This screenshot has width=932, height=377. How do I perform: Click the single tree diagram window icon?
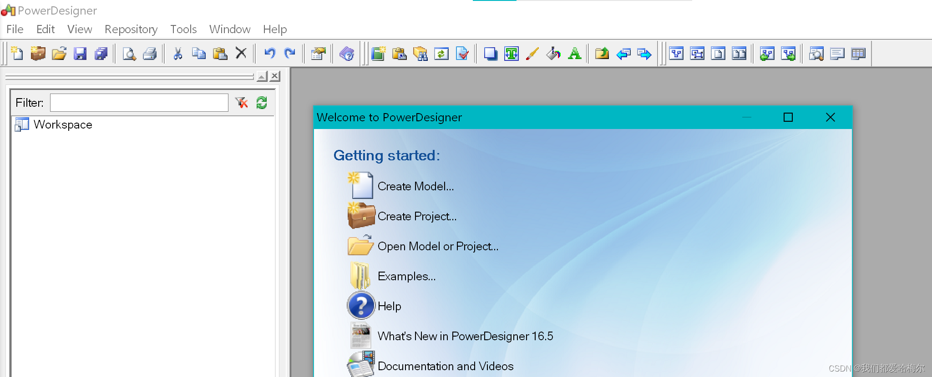[677, 54]
